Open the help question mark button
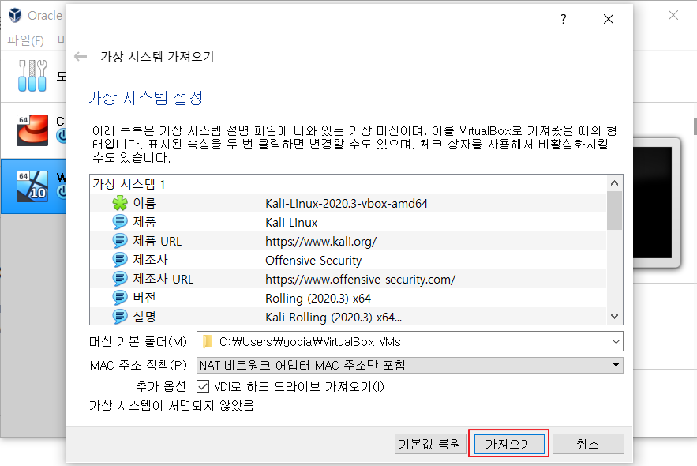697x466 pixels. point(563,19)
